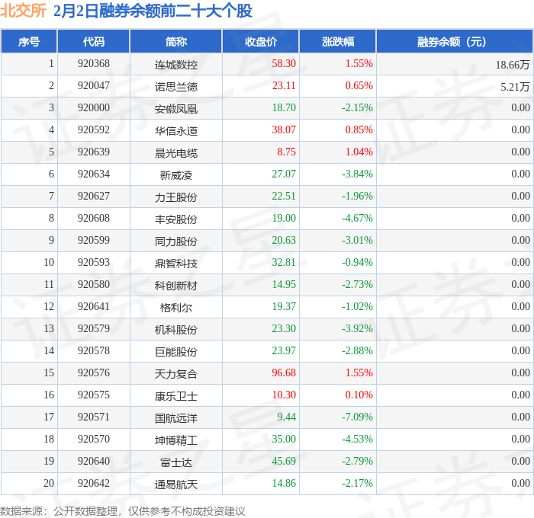Click the 代码 column header
The width and height of the screenshot is (534, 518).
tap(94, 42)
